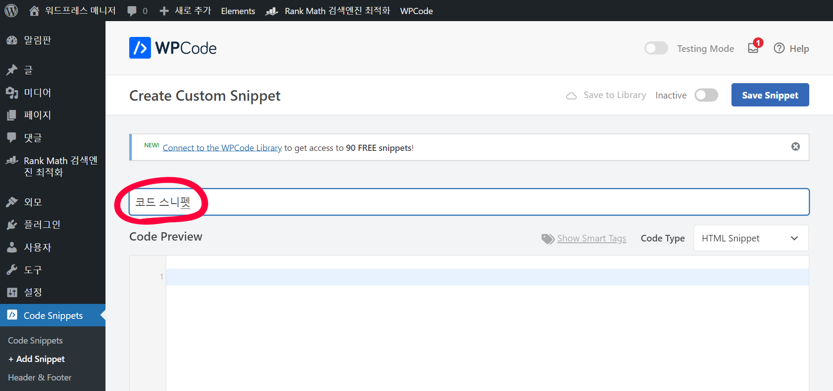This screenshot has width=833, height=391.
Task: Open the comments bubble in admin bar
Action: tap(132, 11)
